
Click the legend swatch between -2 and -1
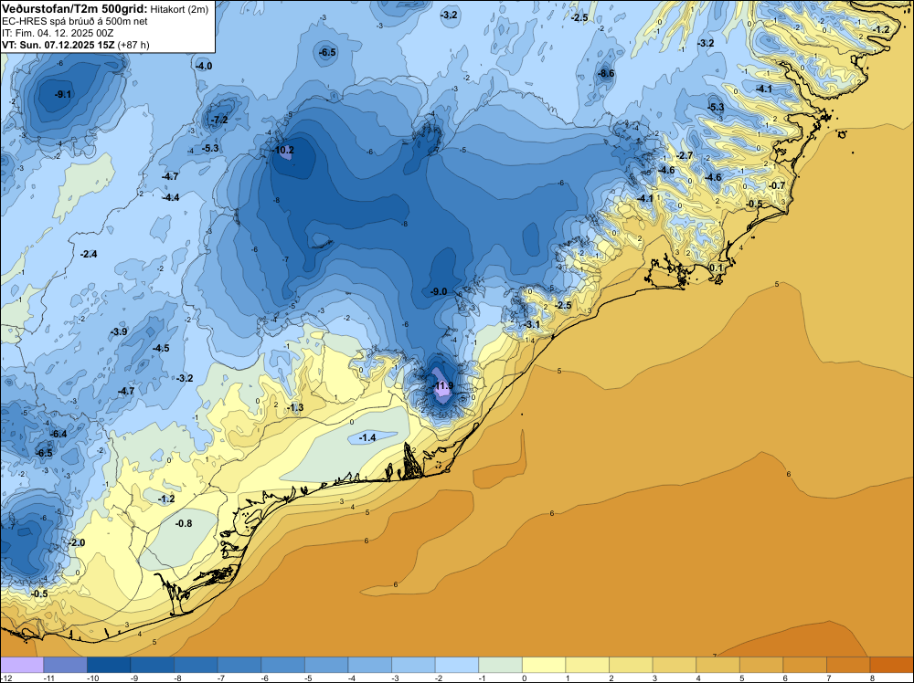pyautogui.click(x=457, y=665)
